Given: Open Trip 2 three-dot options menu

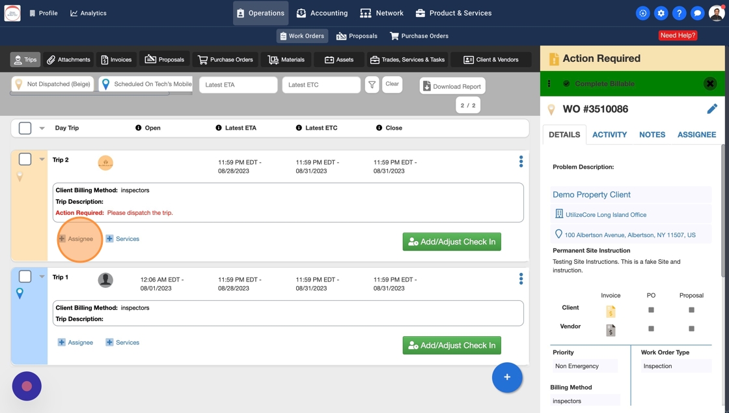Looking at the screenshot, I should [x=521, y=162].
